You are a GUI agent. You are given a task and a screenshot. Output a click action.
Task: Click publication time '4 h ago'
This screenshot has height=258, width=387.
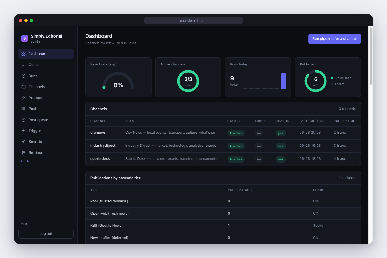pyautogui.click(x=340, y=159)
